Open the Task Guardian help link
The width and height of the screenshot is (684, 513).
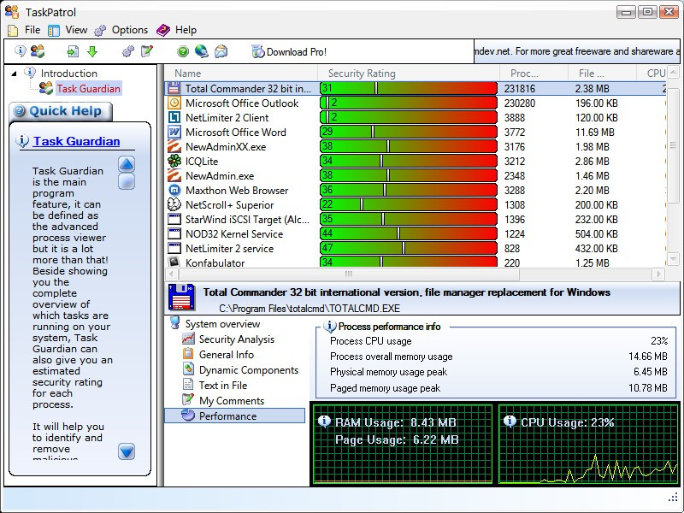coord(76,141)
